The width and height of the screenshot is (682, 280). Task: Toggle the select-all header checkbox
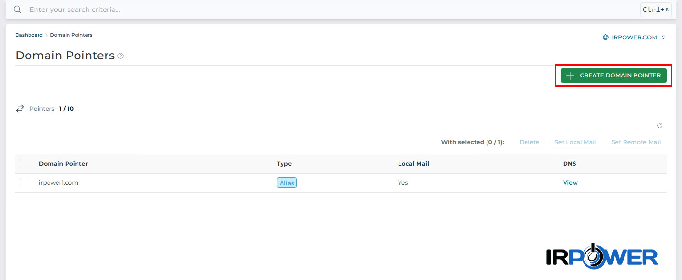(25, 164)
